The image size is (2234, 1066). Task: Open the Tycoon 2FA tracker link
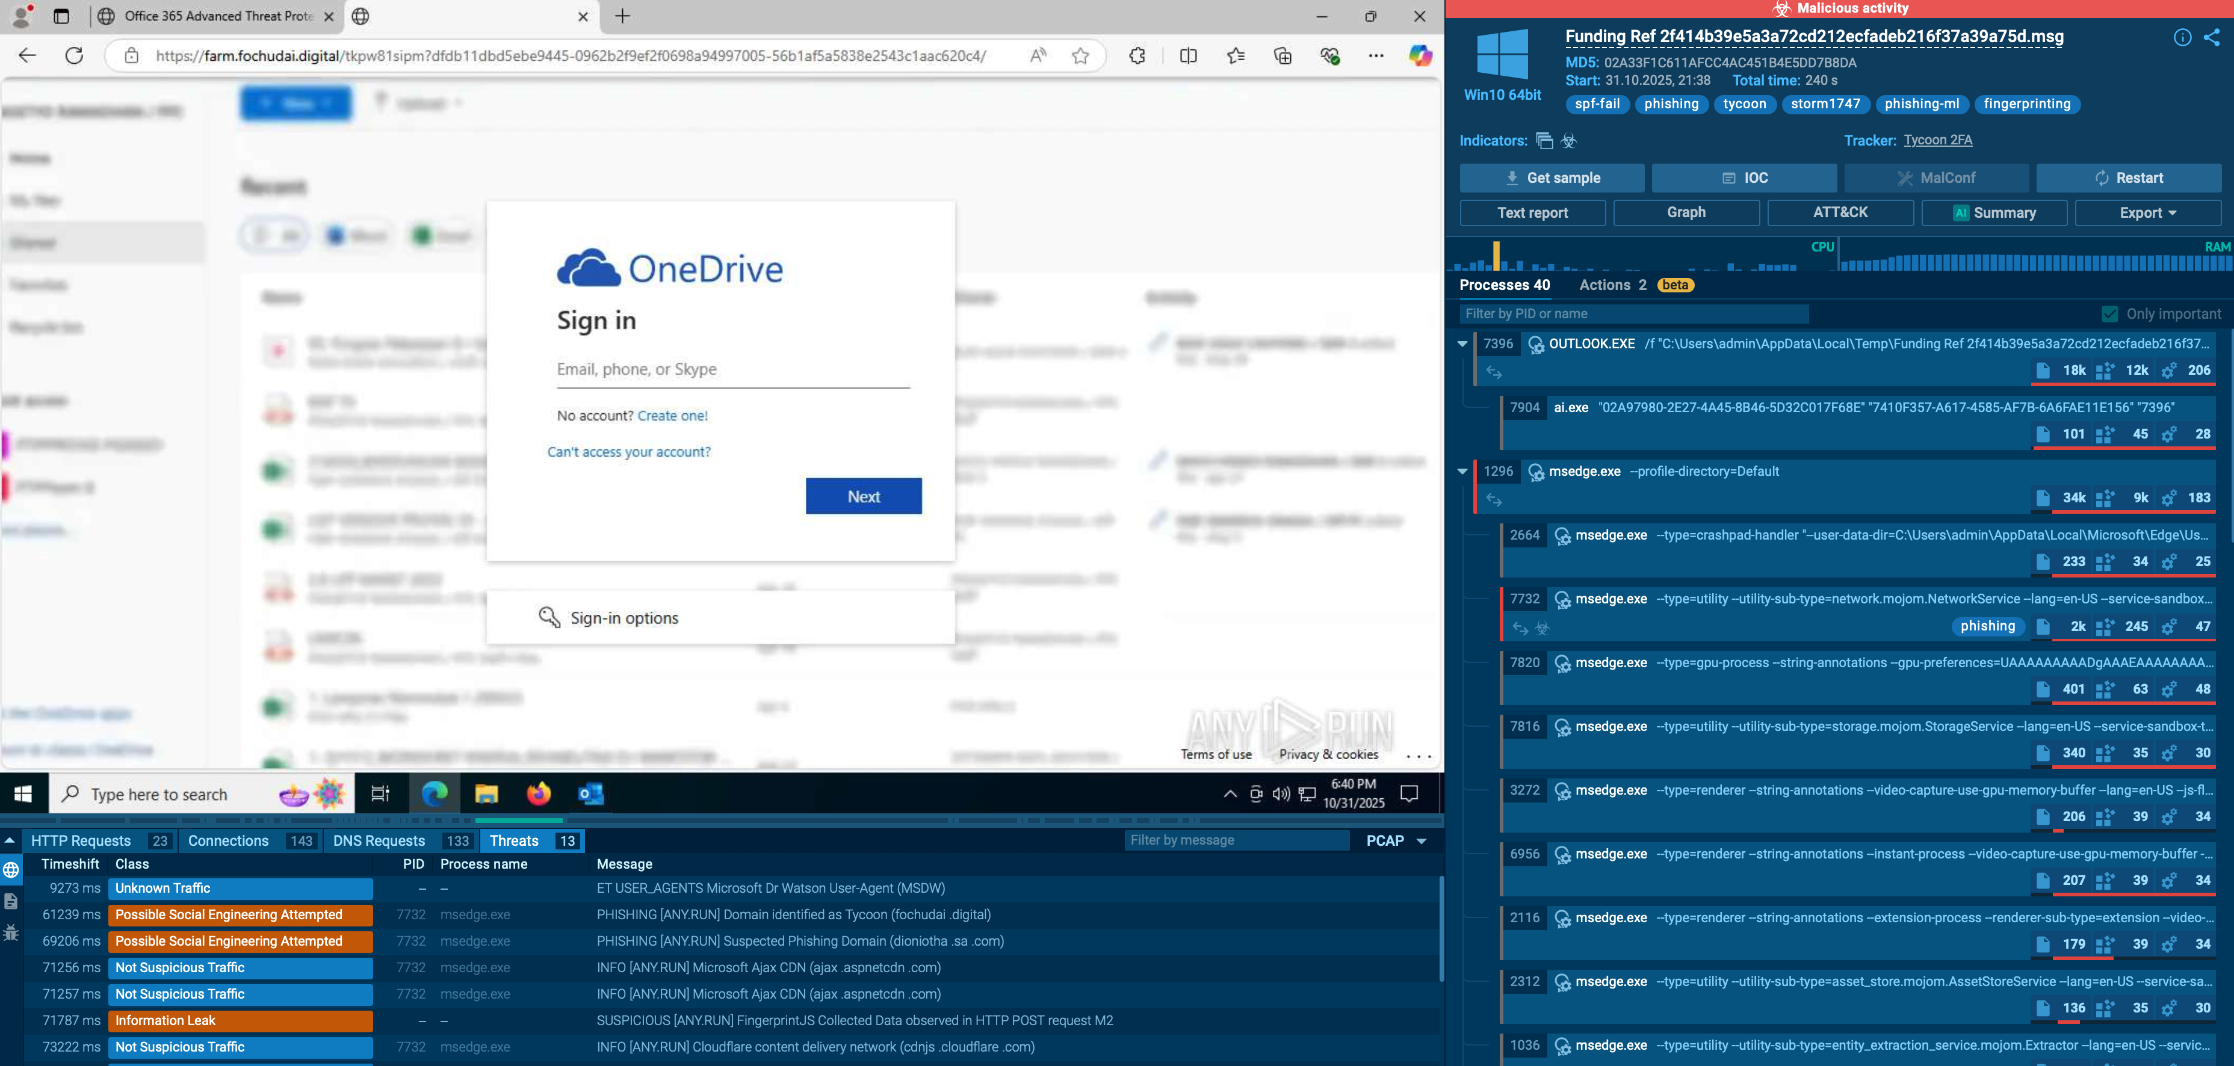(1937, 140)
